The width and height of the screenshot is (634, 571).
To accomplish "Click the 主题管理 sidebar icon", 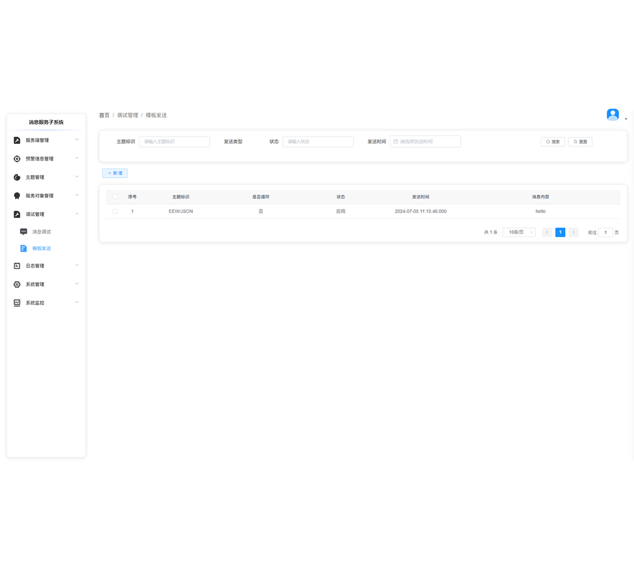I will point(17,177).
